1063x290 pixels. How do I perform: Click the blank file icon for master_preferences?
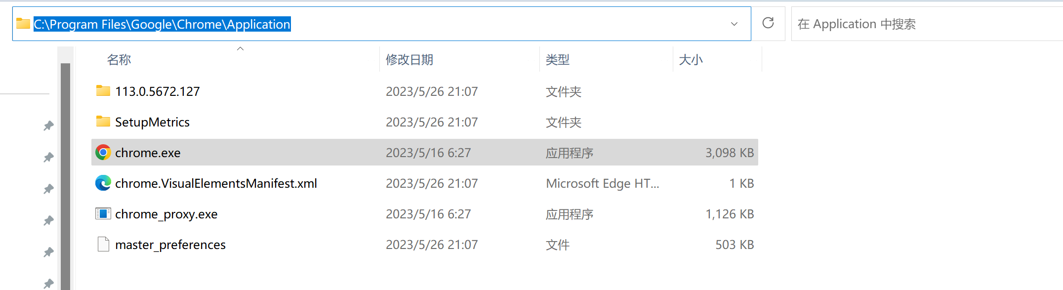(x=102, y=244)
